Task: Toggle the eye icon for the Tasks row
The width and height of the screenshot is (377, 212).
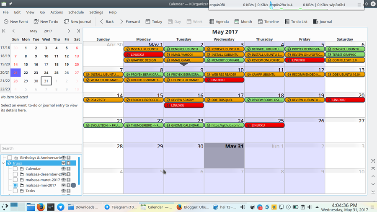Action: click(x=64, y=191)
